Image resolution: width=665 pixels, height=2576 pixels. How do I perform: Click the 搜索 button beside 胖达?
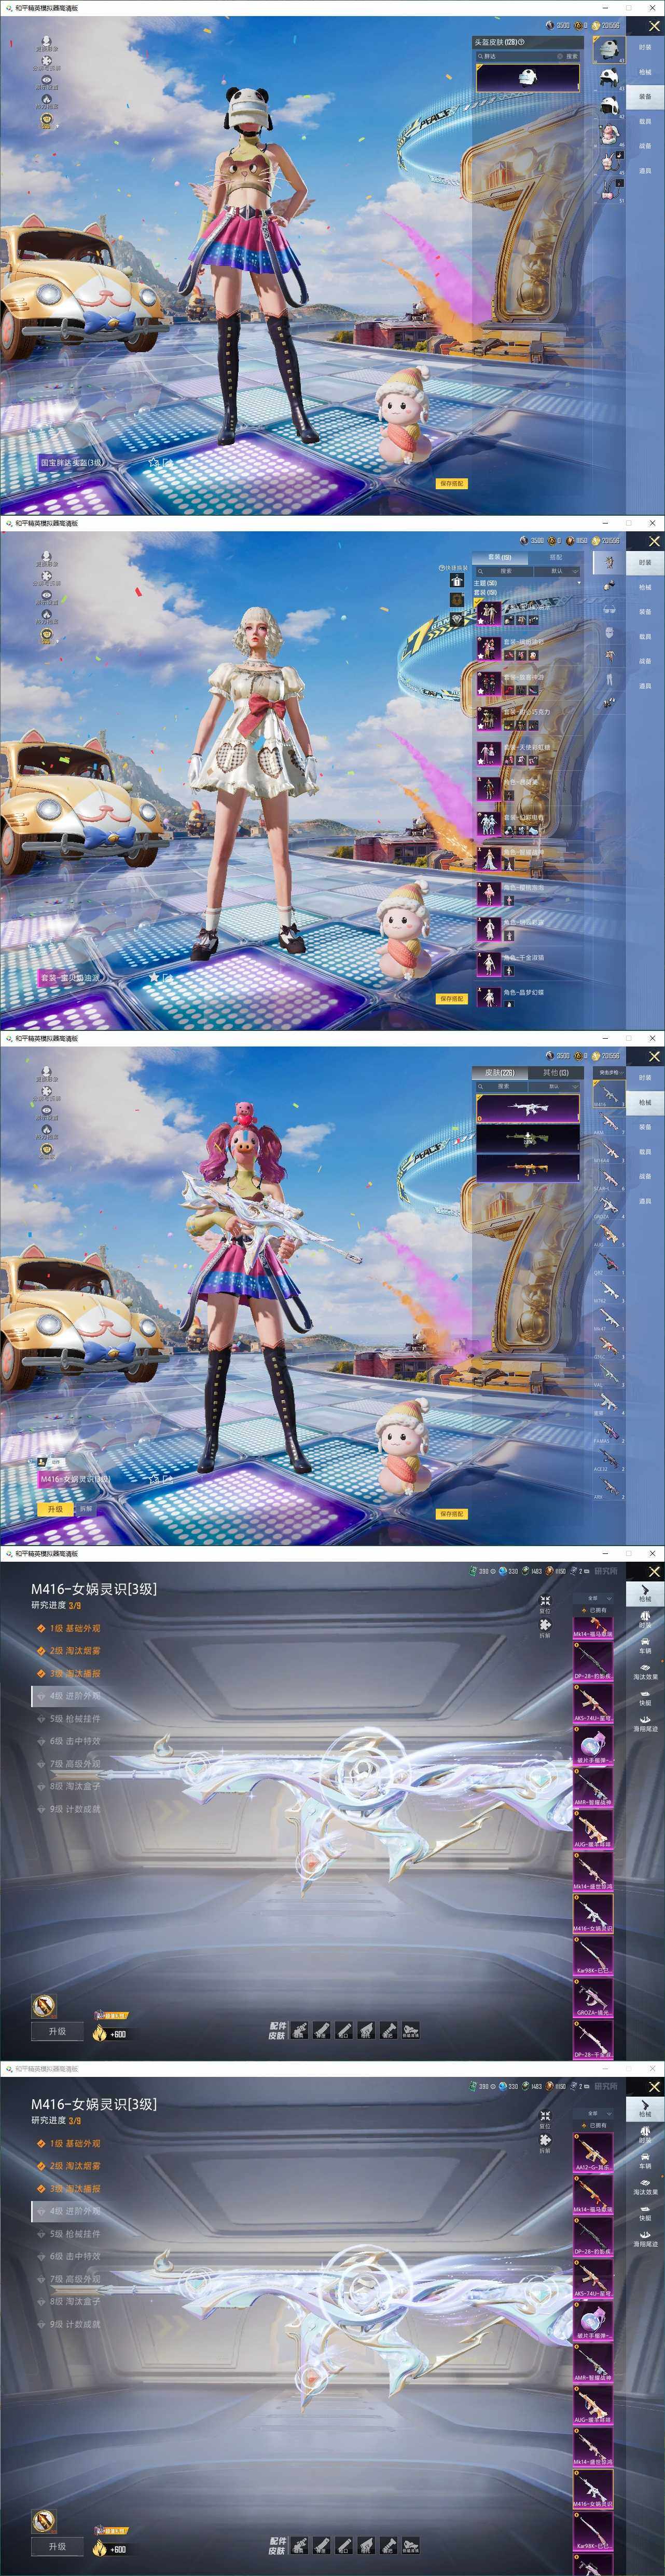[x=572, y=56]
